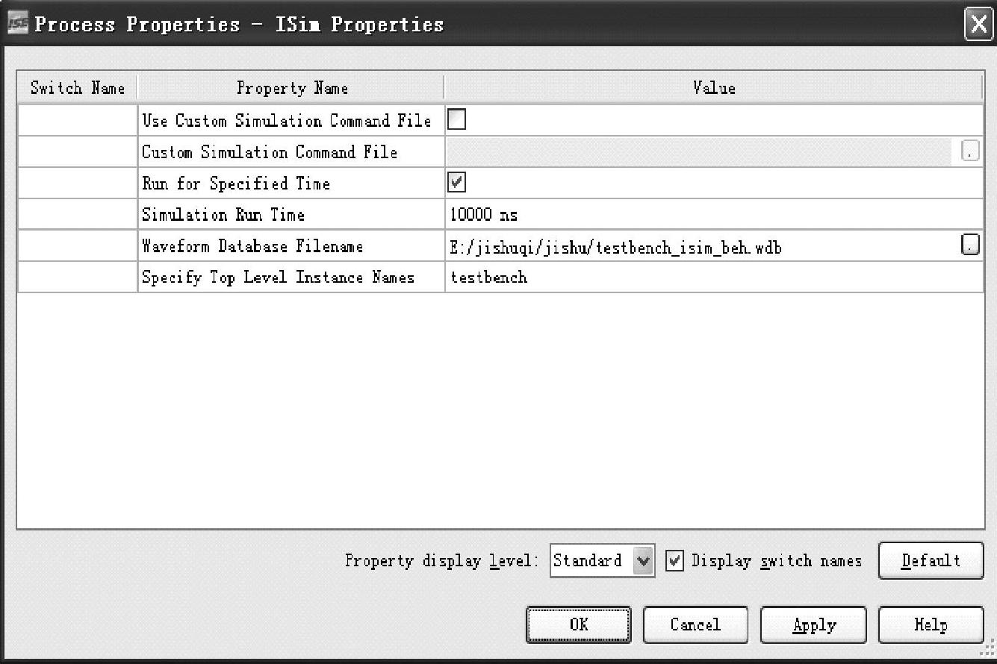Click the OK button
Screen dimensions: 997x664
(579, 624)
